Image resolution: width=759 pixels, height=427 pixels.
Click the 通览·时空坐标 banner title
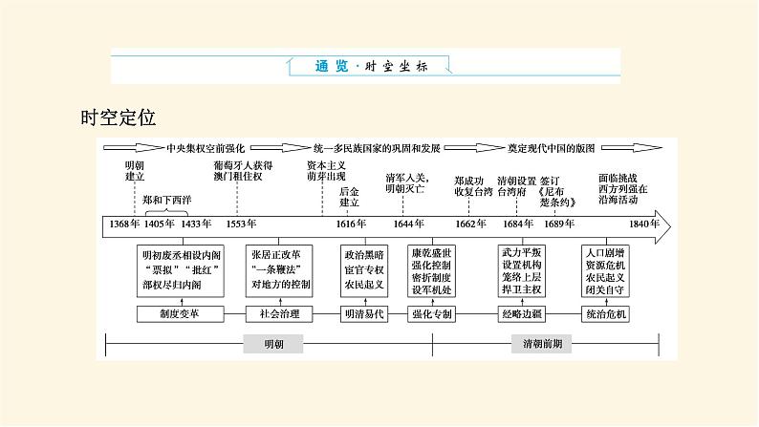371,66
